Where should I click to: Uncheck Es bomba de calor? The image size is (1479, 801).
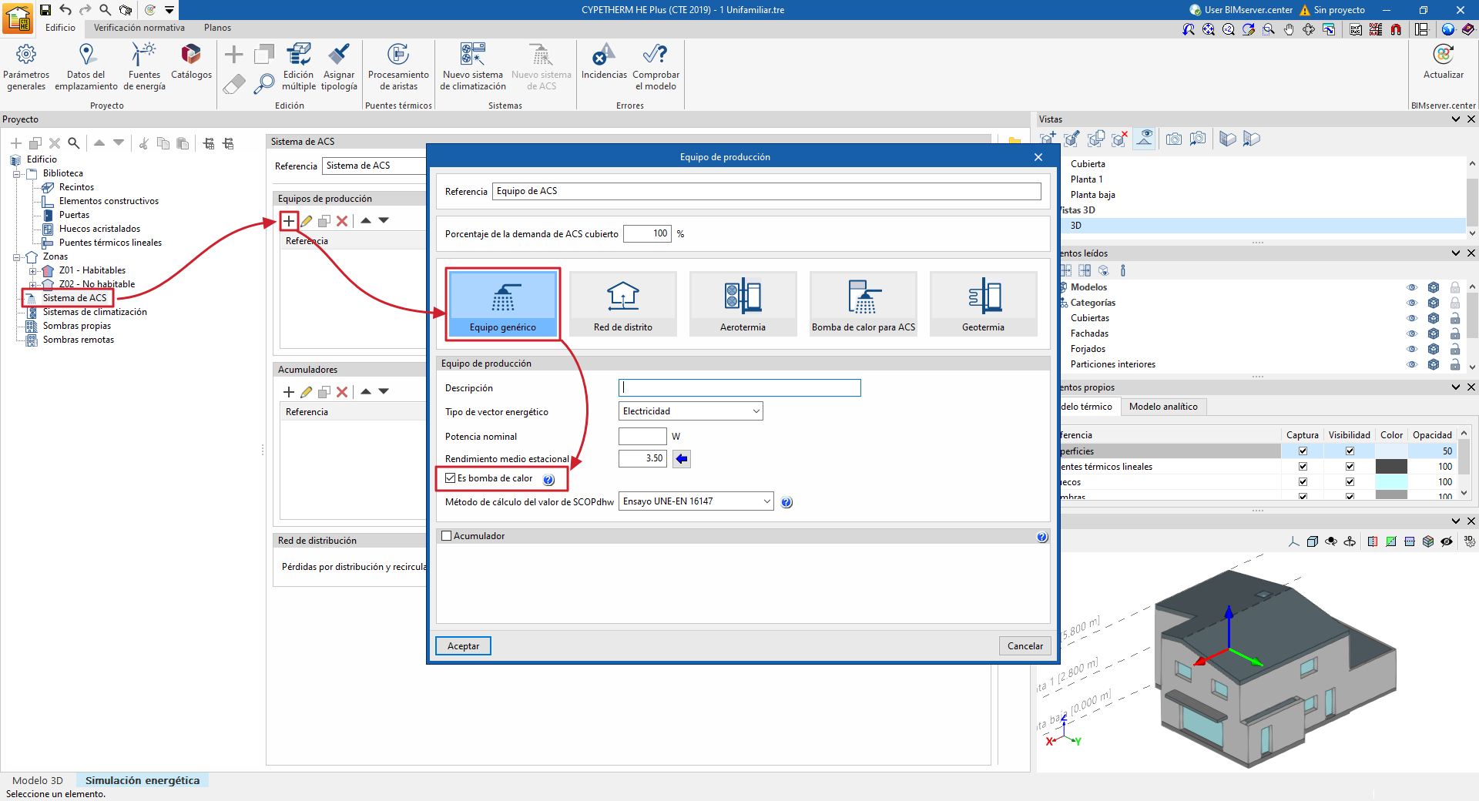click(451, 478)
